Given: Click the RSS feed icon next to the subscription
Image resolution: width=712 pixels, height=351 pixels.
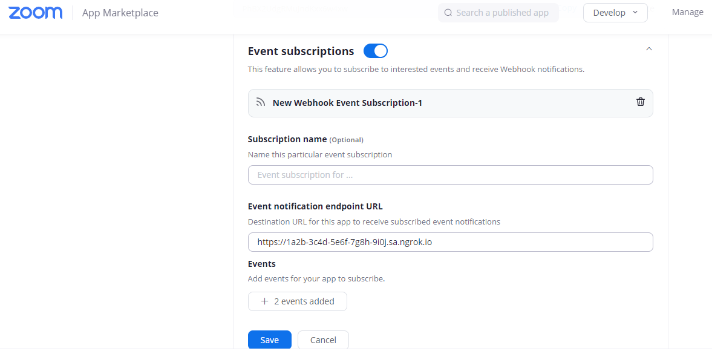Looking at the screenshot, I should coord(260,102).
